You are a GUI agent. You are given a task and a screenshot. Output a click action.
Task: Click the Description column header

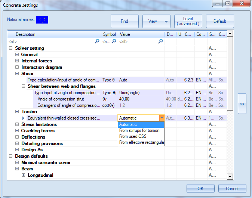coord(54,34)
